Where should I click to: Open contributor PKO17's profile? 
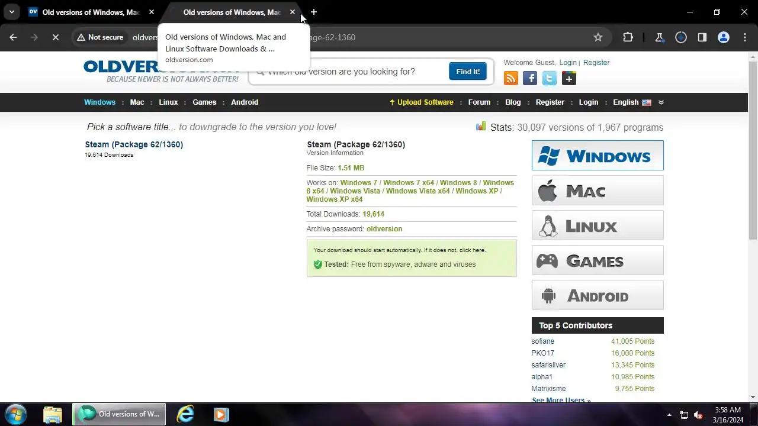tap(543, 353)
